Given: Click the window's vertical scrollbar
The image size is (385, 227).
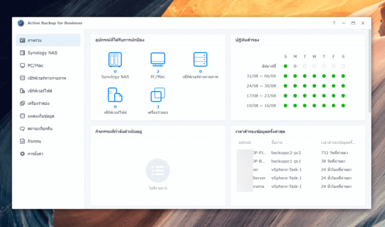Looking at the screenshot, I should point(370,71).
